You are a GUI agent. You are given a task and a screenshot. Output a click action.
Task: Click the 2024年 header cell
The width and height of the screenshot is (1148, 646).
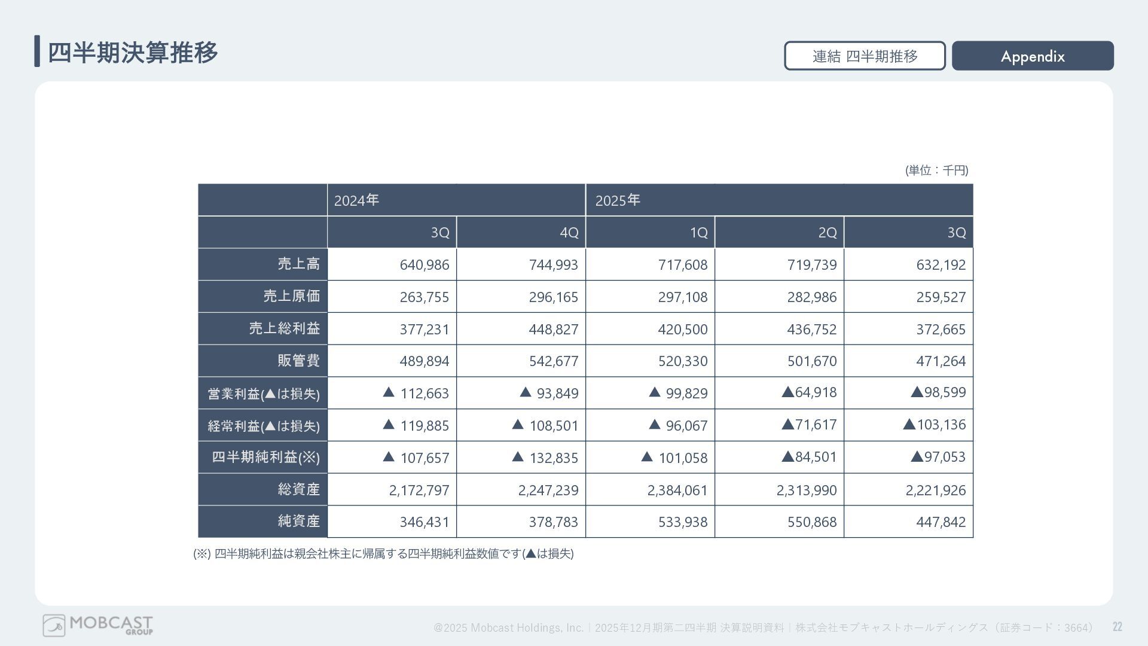[x=356, y=200]
